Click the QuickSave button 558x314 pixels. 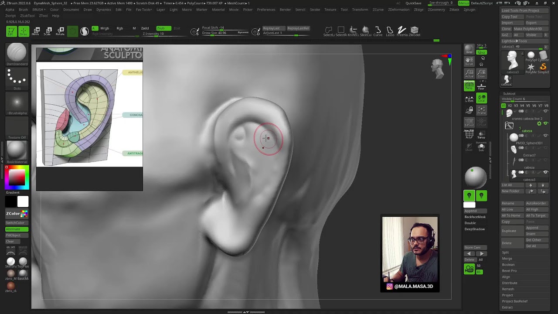coord(413,3)
